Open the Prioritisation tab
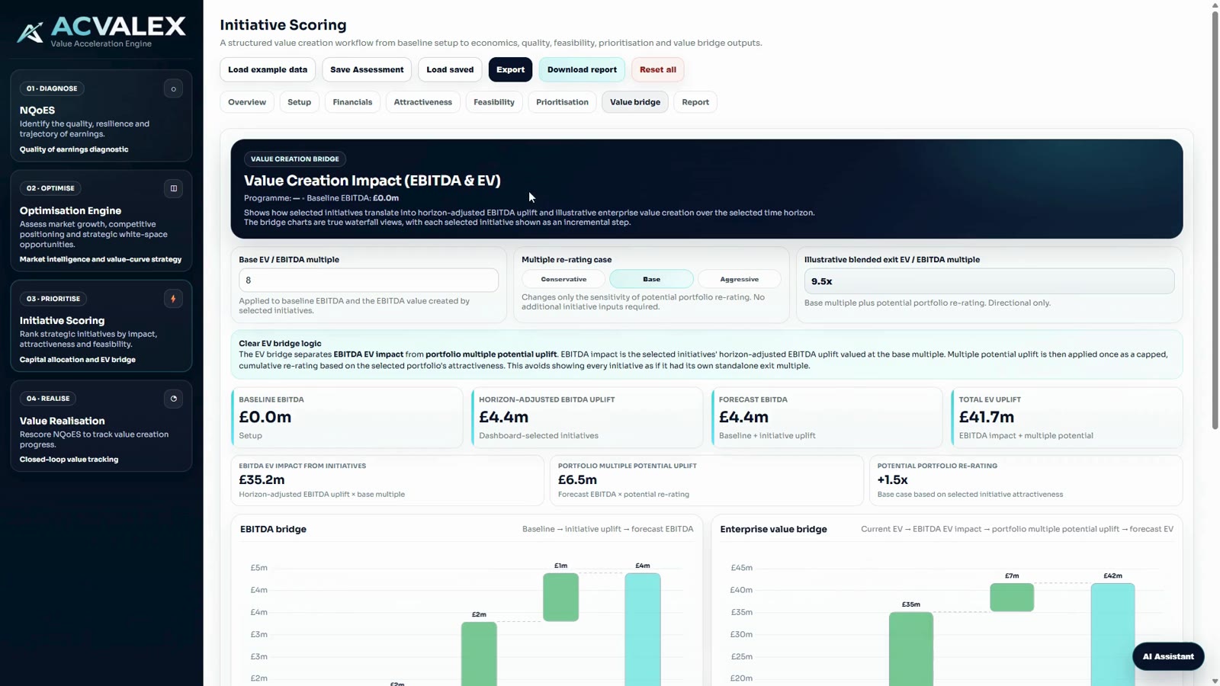Viewport: 1220px width, 686px height. click(562, 102)
